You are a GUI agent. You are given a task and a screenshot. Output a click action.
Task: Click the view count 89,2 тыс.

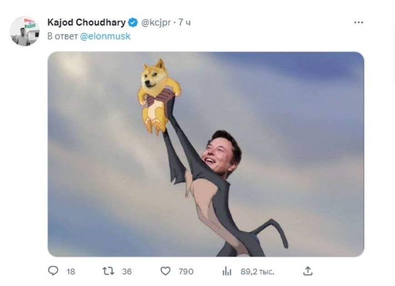point(257,271)
